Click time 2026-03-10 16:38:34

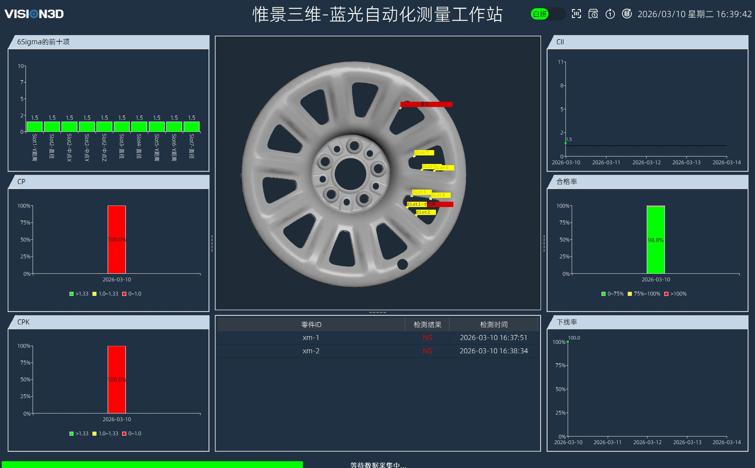(x=493, y=351)
